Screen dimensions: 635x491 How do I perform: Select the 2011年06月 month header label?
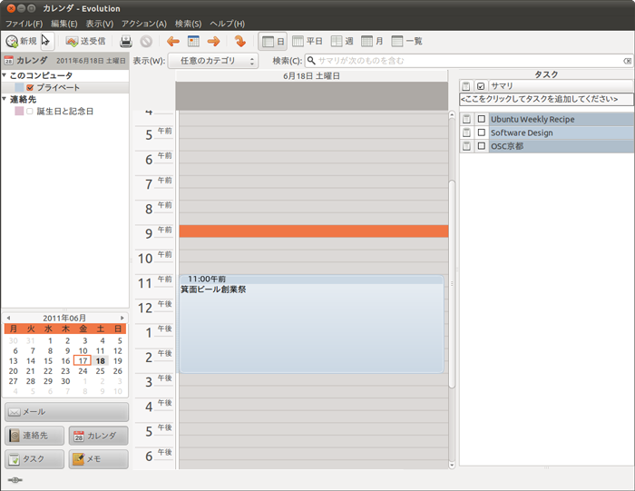pos(64,318)
